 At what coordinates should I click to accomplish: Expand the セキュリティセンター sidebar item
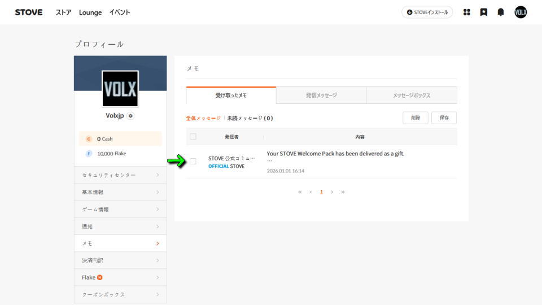[120, 175]
